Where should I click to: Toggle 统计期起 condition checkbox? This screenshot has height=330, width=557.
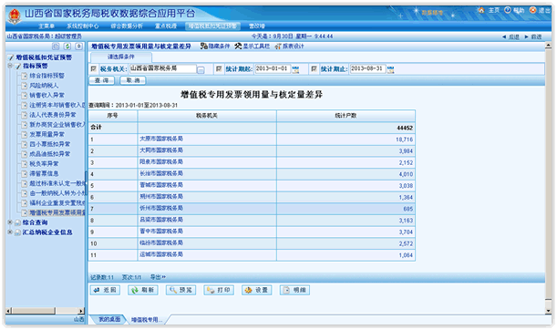tap(219, 69)
